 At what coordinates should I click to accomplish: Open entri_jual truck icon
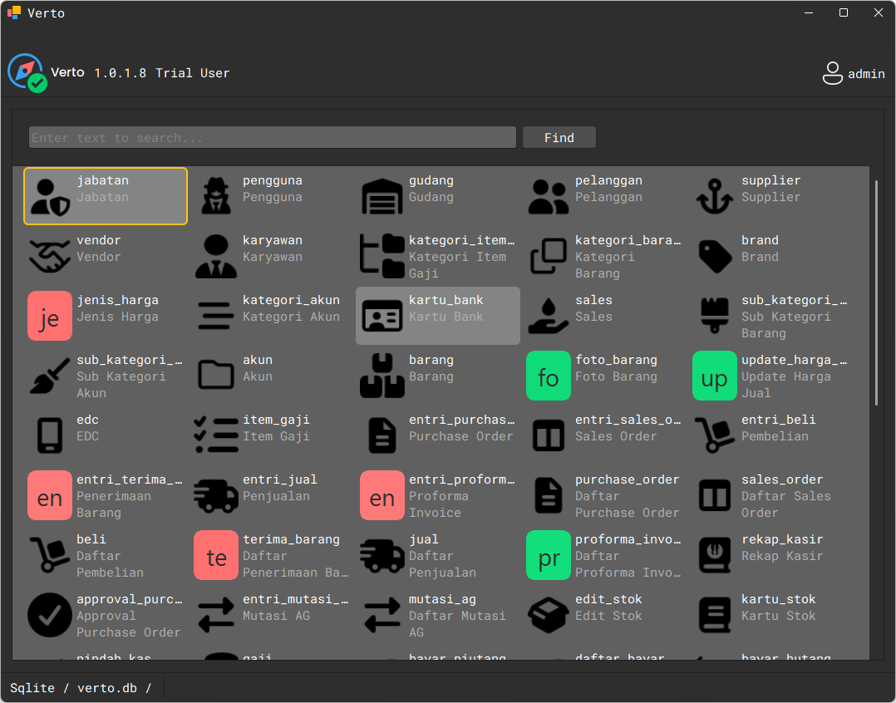pos(216,495)
